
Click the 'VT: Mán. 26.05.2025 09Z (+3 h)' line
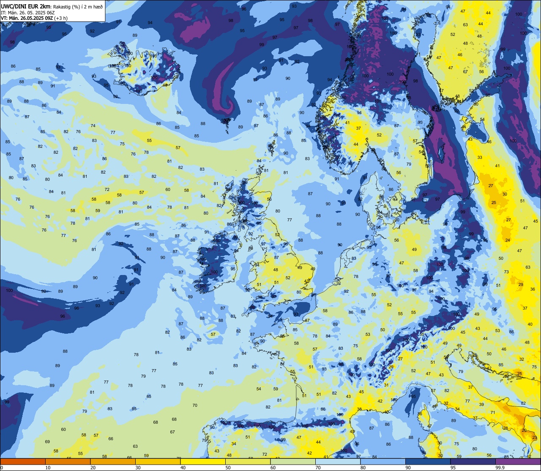tap(34, 18)
